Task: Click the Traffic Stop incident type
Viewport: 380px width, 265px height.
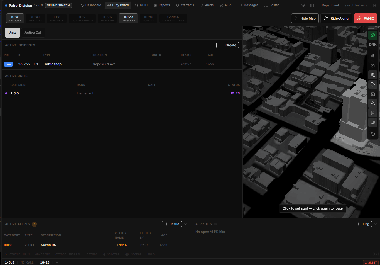Action: [x=52, y=64]
